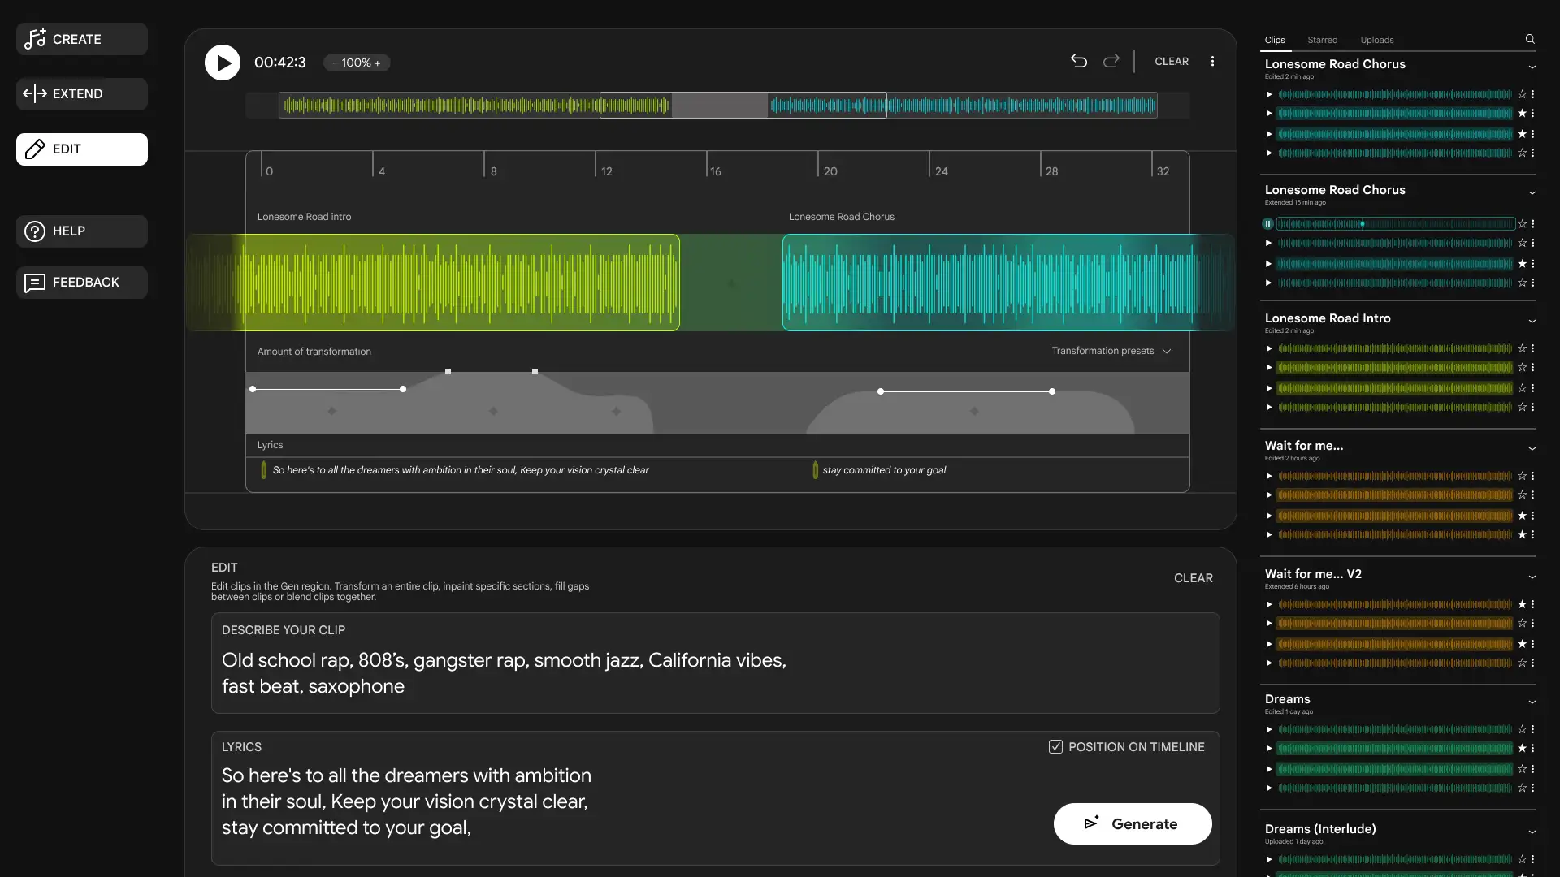This screenshot has width=1560, height=877.
Task: Play the first Wait for me... clip
Action: point(1268,477)
